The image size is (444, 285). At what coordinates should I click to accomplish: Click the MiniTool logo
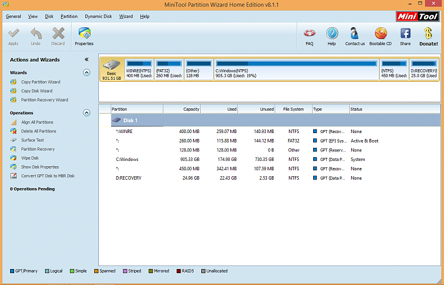coord(418,17)
